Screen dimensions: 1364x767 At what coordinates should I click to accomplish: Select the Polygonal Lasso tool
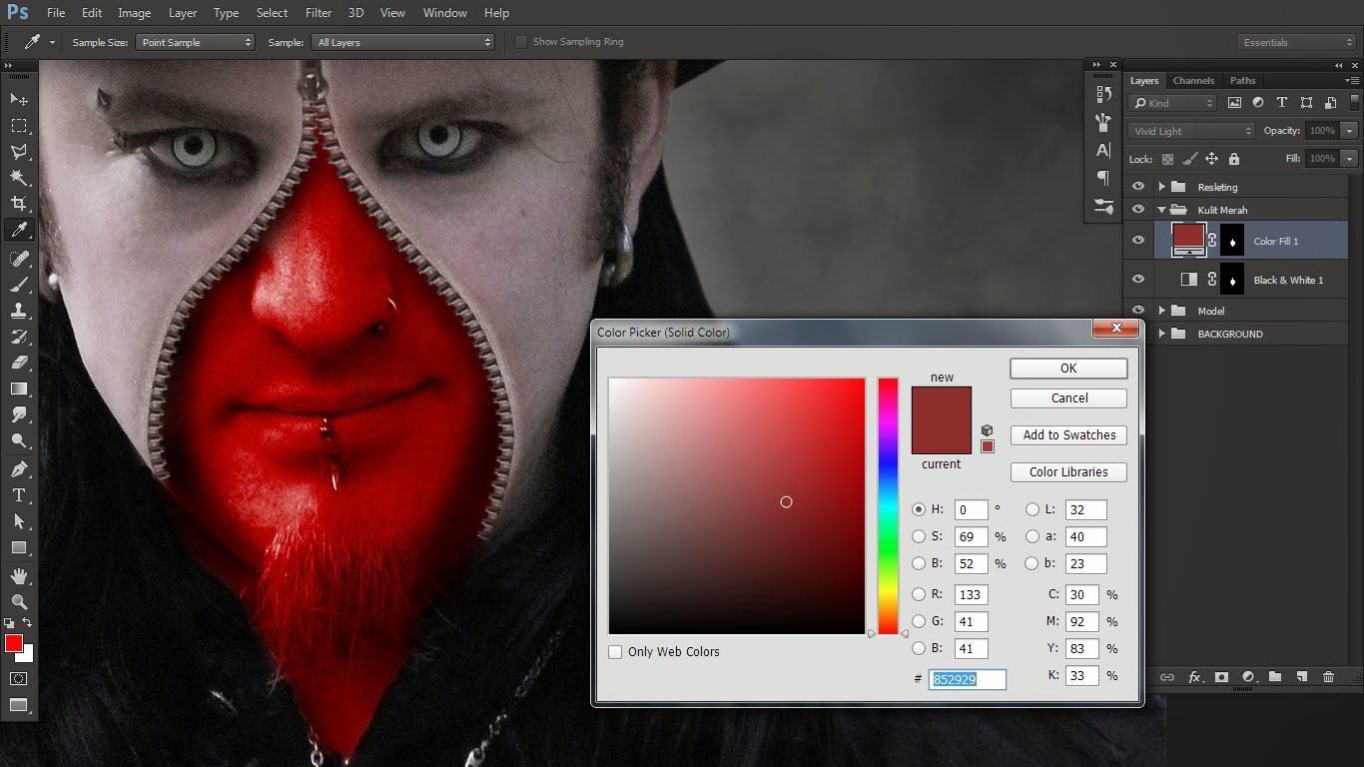[19, 152]
